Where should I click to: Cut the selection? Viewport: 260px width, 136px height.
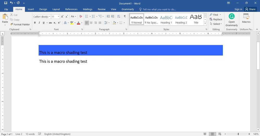[14, 15]
